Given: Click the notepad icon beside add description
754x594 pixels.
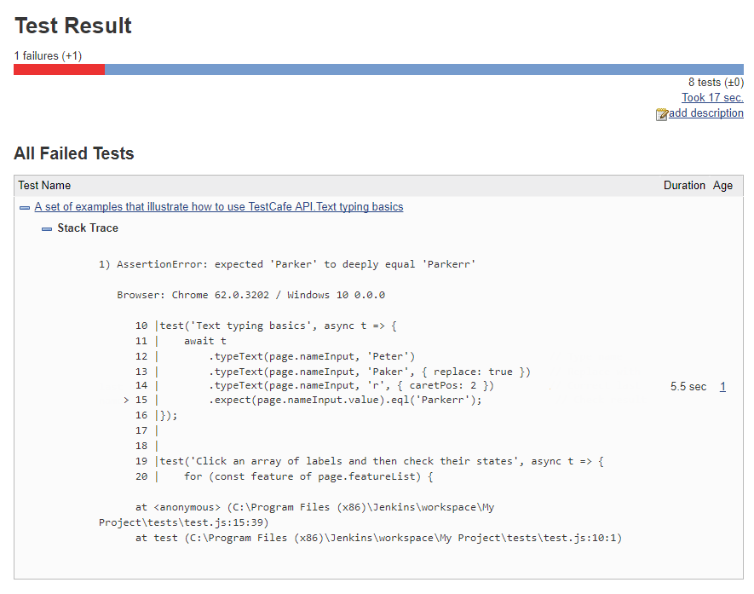Looking at the screenshot, I should [662, 114].
